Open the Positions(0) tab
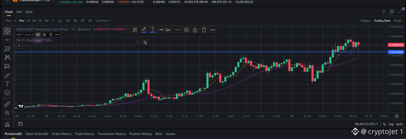The image size is (406, 139). [x=13, y=134]
